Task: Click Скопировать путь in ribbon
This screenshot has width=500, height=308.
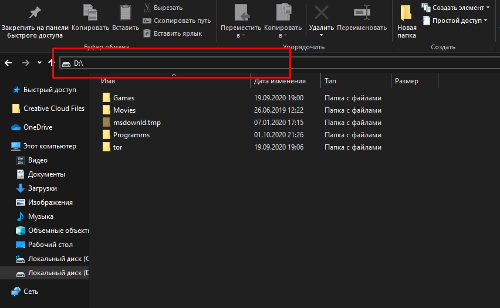Action: [x=177, y=21]
